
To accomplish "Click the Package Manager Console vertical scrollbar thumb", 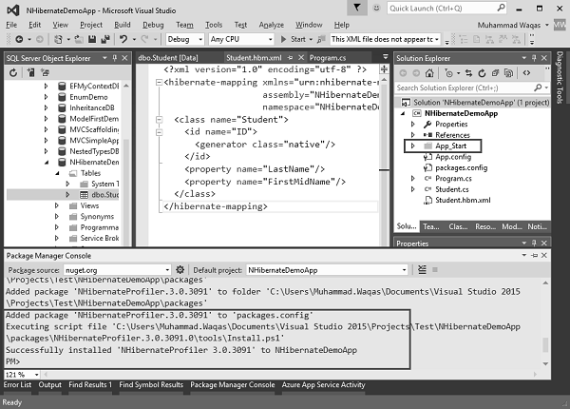I will [545, 344].
